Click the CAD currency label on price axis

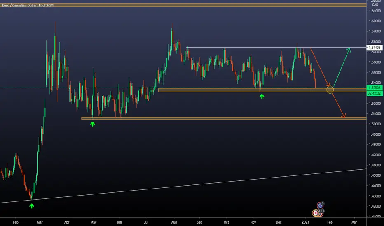[x=375, y=5]
